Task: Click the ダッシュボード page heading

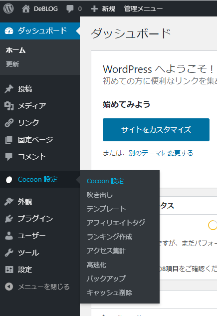Action: [131, 33]
